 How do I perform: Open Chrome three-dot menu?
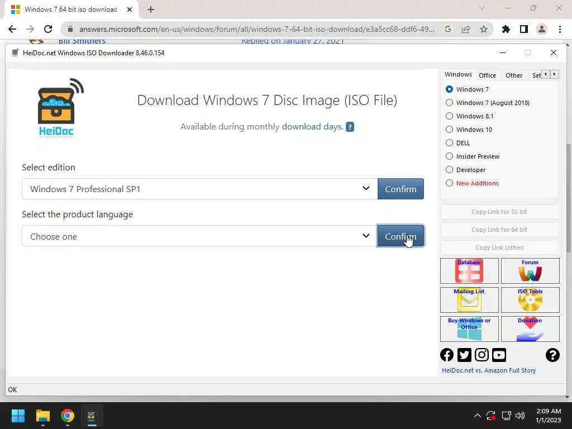560,29
